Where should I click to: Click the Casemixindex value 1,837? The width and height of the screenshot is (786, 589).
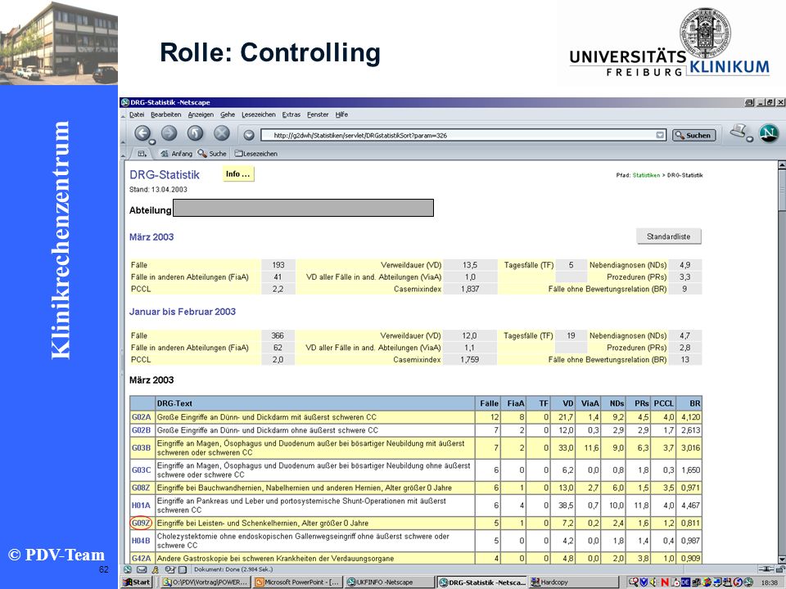coord(470,289)
